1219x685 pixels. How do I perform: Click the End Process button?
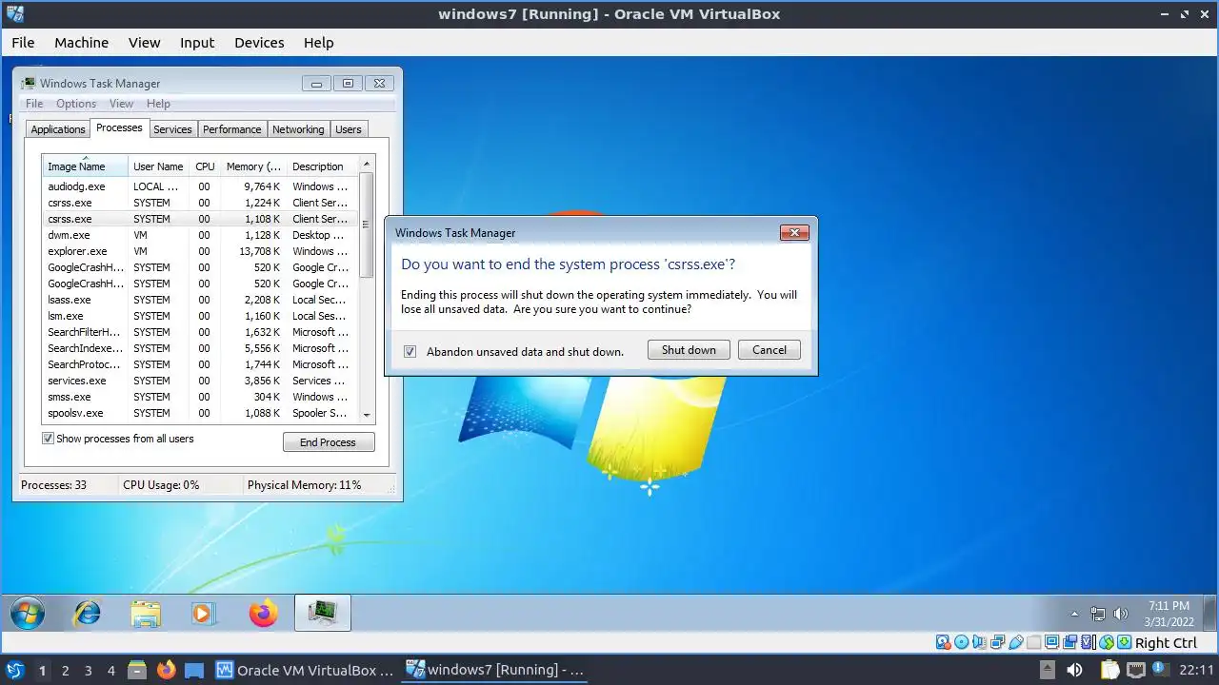pyautogui.click(x=329, y=442)
